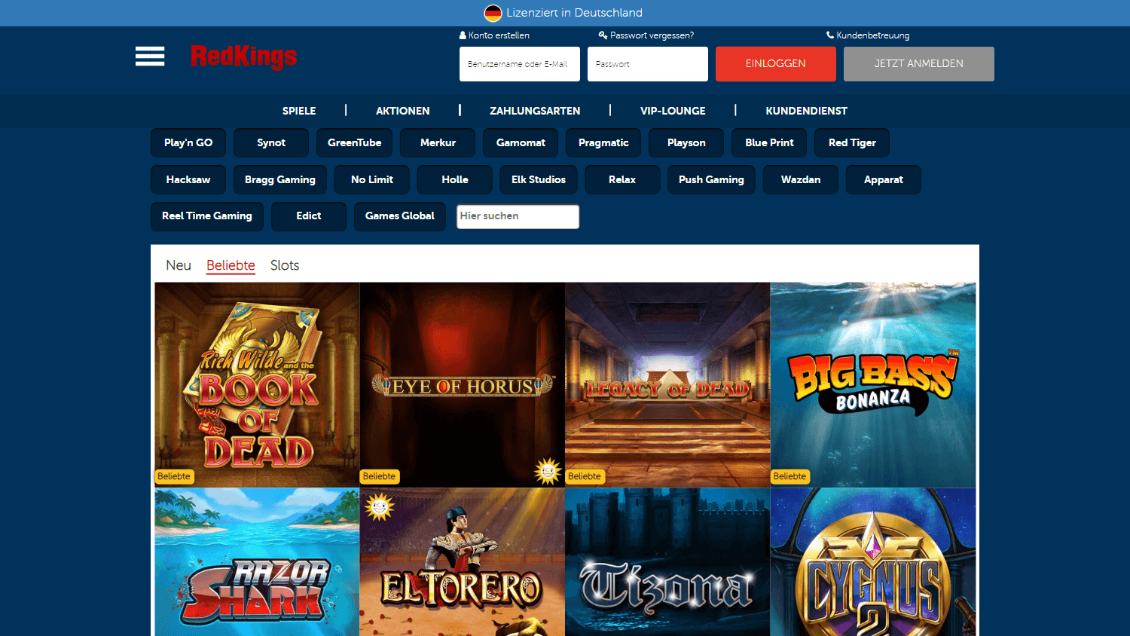Filter games by Red Tiger
The width and height of the screenshot is (1130, 636).
click(852, 142)
